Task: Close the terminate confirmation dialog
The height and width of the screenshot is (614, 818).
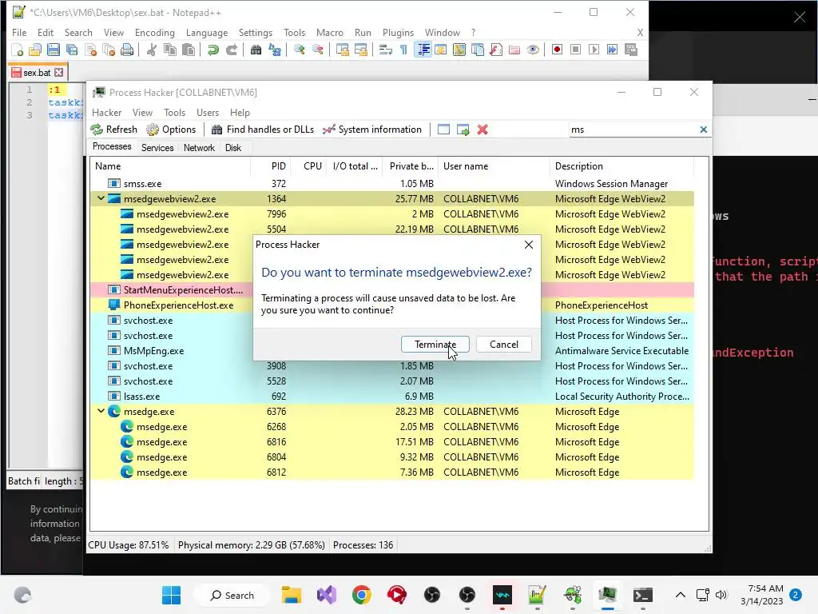Action: pos(529,245)
